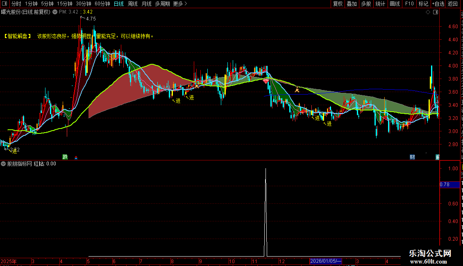This screenshot has width=463, height=266.
Task: Switch to 月线 monthly chart
Action: 146,4
